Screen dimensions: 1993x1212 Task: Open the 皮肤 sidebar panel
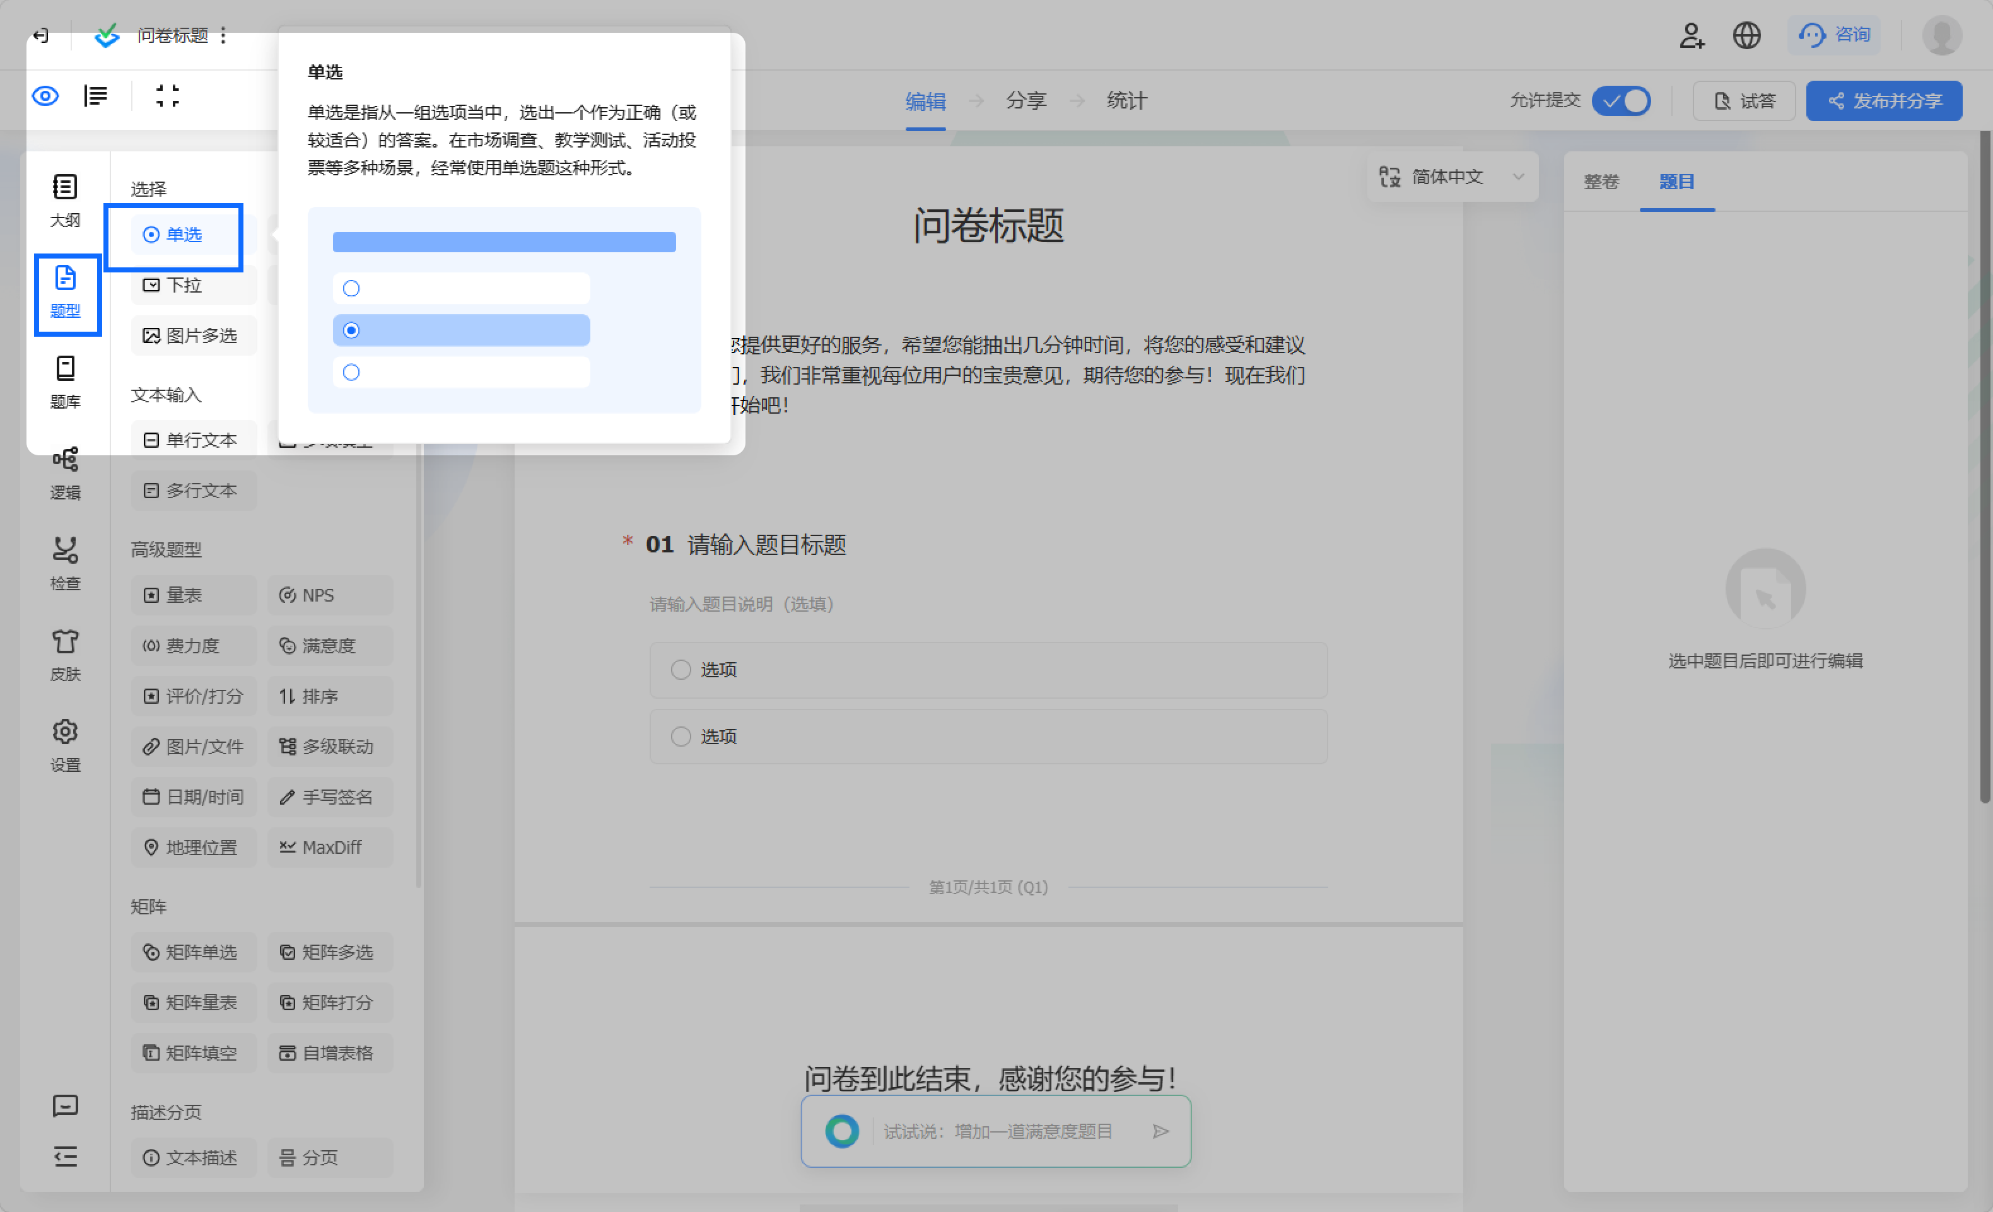tap(66, 656)
